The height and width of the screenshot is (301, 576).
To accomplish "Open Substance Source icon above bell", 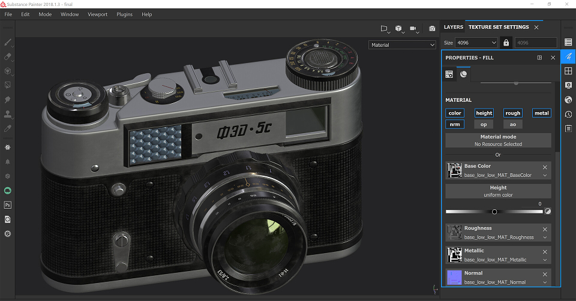I will point(7,147).
